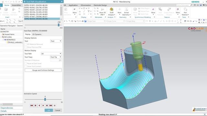Play tool path in reverse
207x116 pixels.
(39, 105)
